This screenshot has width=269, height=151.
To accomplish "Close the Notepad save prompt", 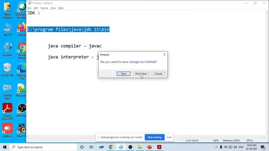I will click(x=164, y=55).
